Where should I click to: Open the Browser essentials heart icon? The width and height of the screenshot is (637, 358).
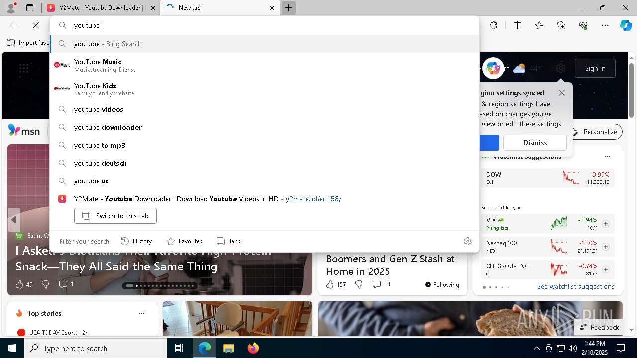[583, 25]
